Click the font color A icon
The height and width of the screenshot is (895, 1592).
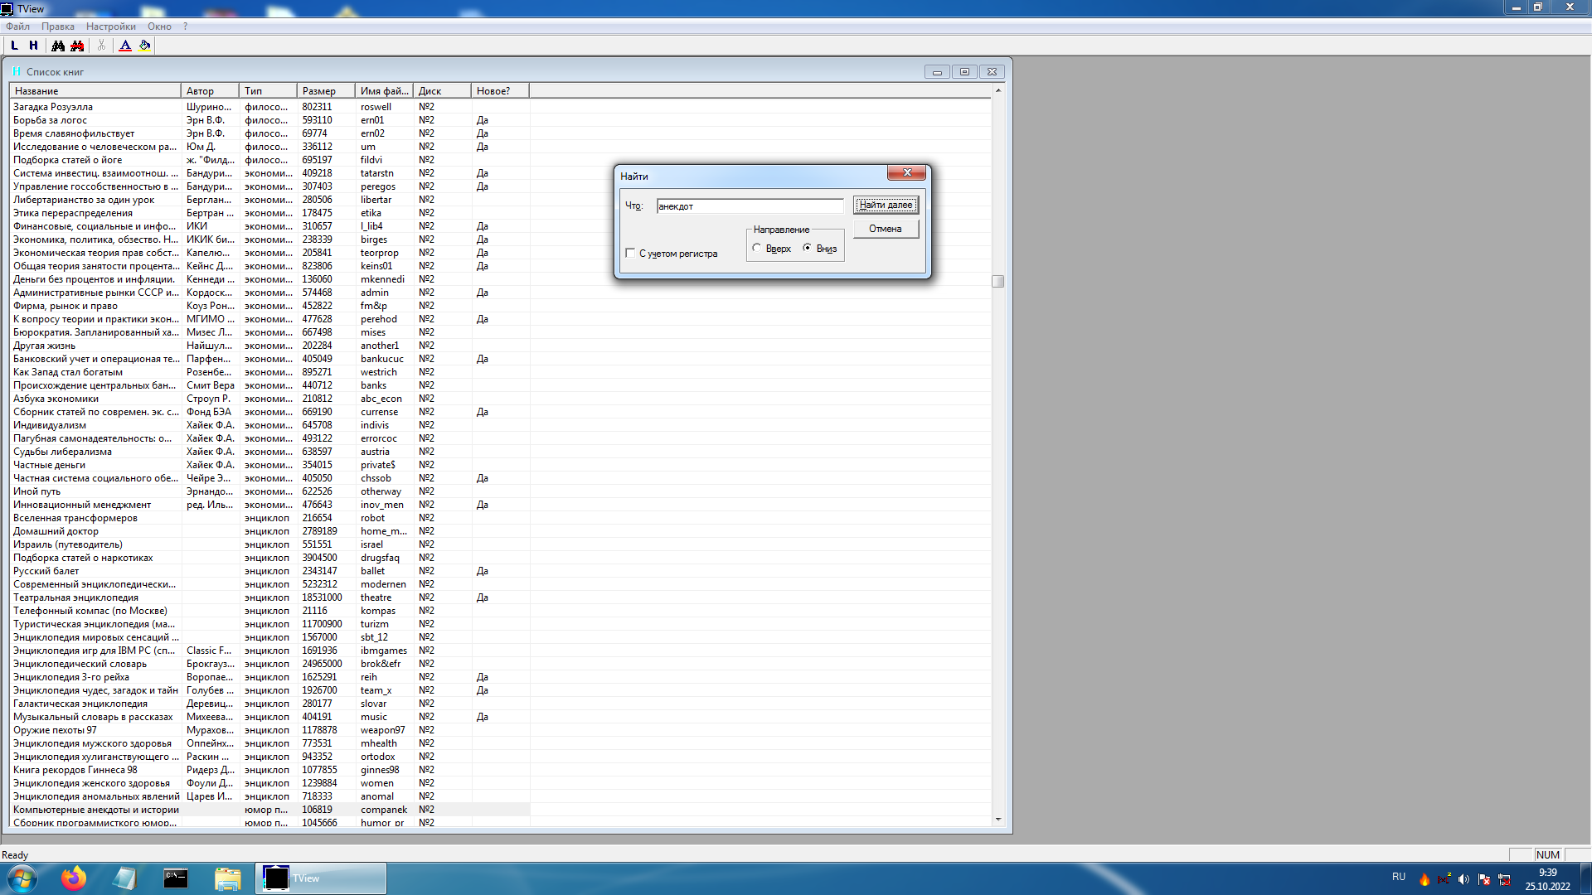point(125,46)
